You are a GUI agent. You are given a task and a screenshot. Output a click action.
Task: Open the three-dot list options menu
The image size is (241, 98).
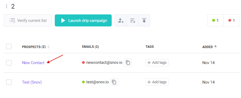6,6
